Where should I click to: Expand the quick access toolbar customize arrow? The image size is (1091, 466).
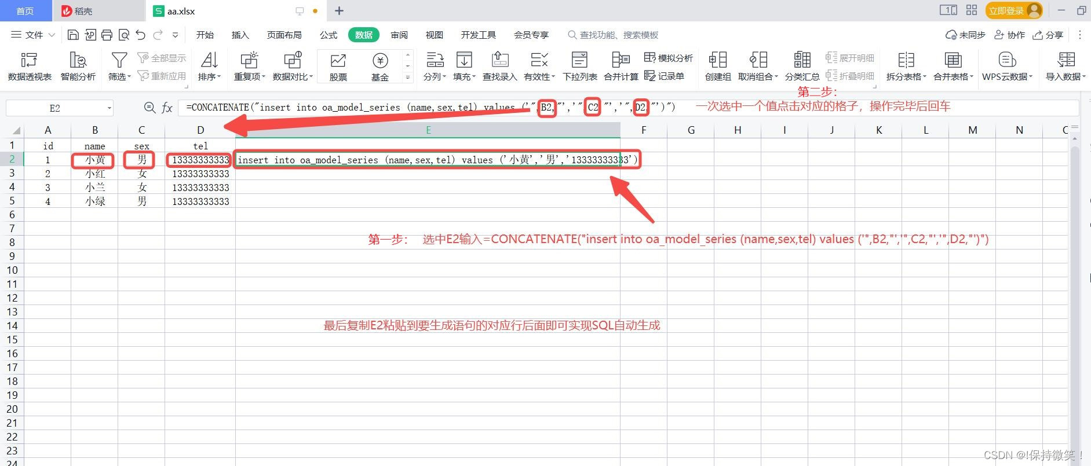[175, 35]
